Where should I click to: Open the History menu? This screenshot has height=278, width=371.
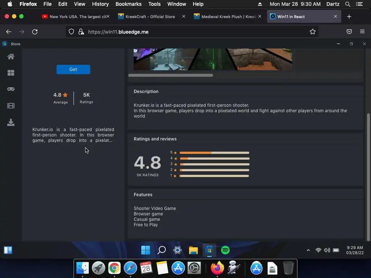[x=100, y=4]
